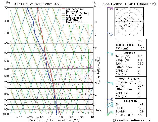This screenshot has height=122, width=158.
Task: Select the wind barb at 700 hPa
Action: point(110,83)
